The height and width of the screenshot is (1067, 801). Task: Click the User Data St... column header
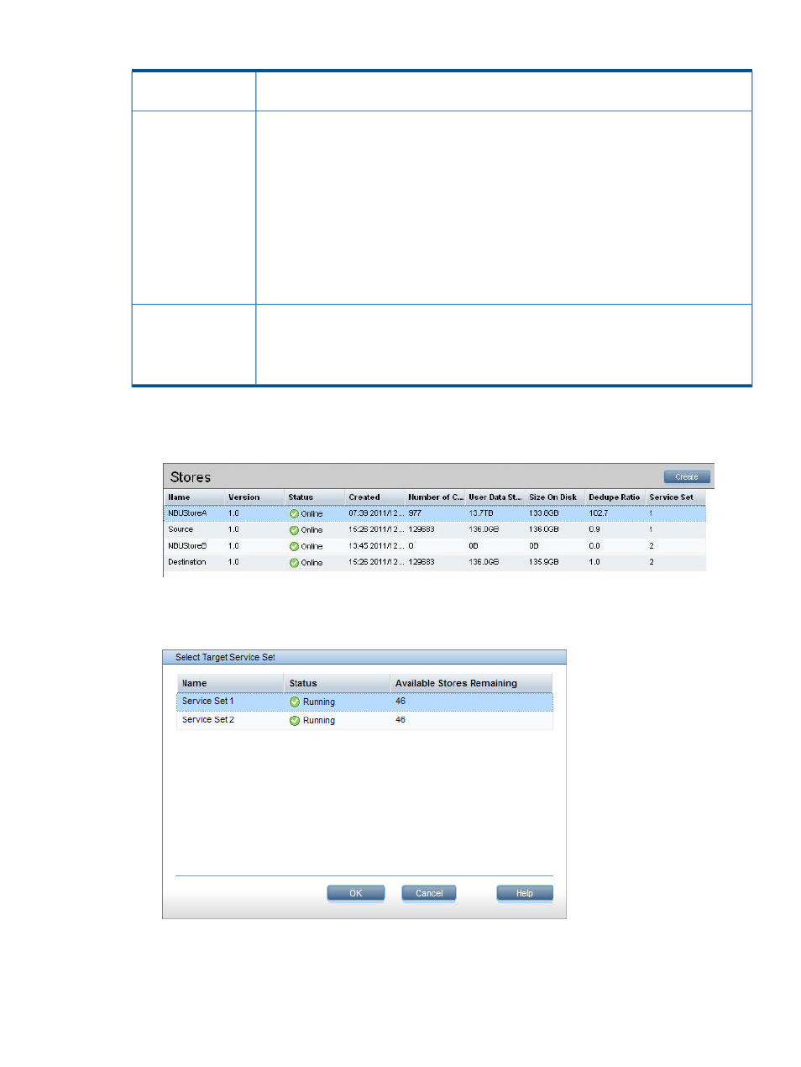495,497
